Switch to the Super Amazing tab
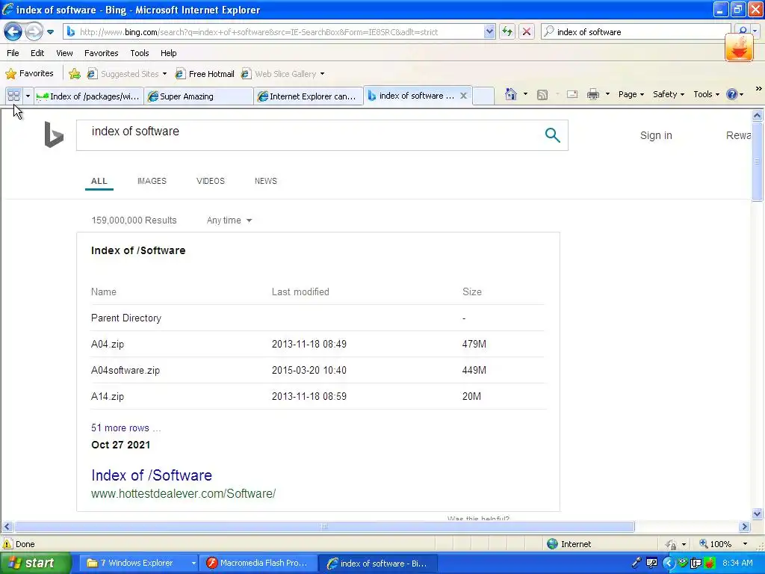The image size is (765, 574). point(199,96)
